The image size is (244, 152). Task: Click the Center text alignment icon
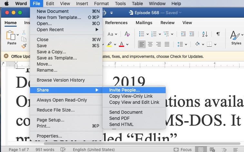click(150, 44)
